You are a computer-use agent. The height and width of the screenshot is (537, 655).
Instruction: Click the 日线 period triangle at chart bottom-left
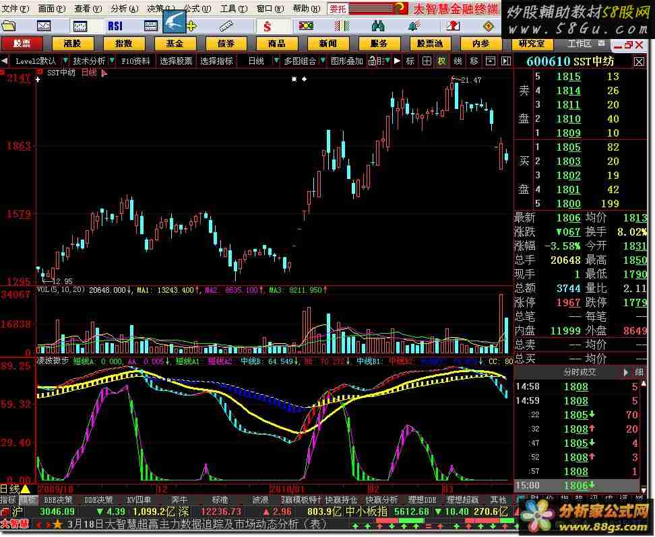tap(25, 489)
